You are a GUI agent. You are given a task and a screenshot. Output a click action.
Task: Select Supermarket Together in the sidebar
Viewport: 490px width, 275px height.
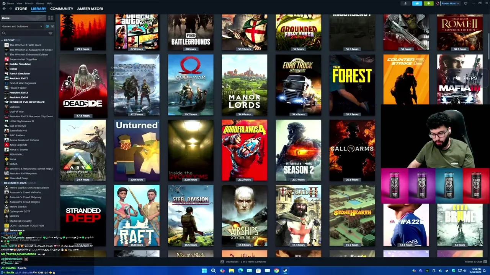(23, 59)
